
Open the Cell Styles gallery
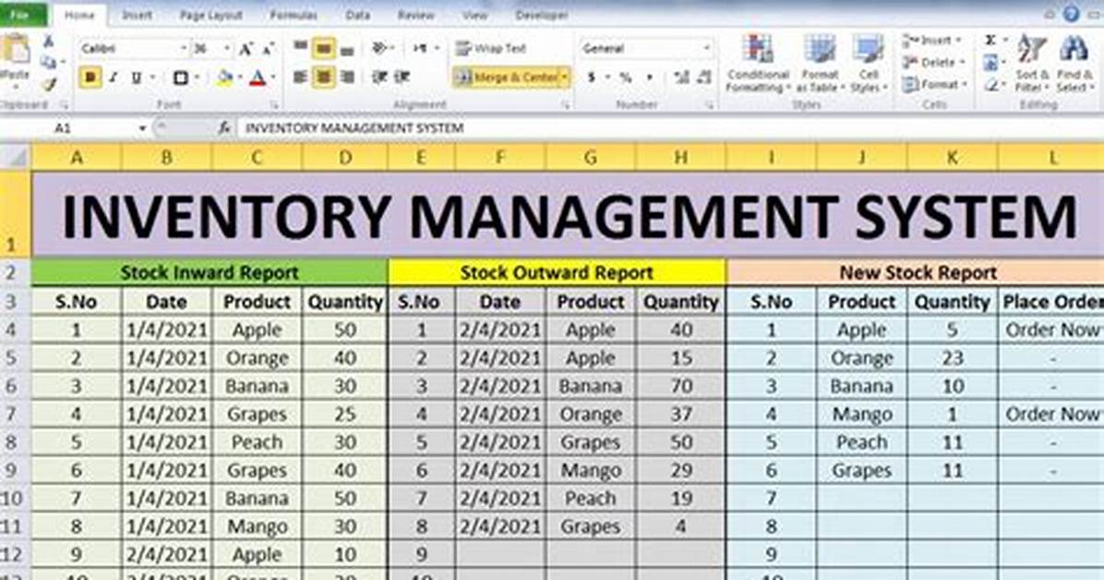pos(869,64)
